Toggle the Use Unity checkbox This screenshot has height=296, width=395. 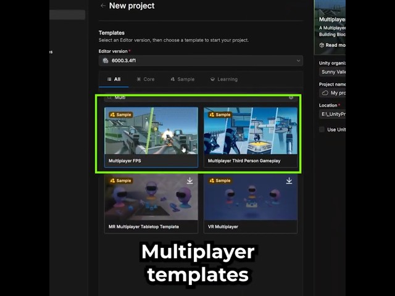click(322, 129)
